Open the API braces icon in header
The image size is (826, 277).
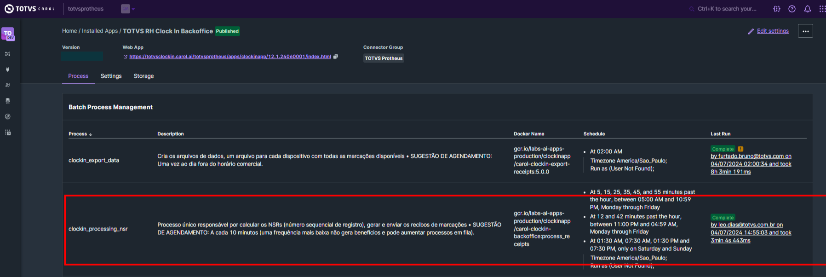(x=777, y=9)
